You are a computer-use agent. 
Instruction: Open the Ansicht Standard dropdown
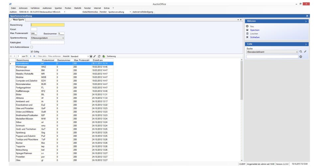click(x=88, y=57)
